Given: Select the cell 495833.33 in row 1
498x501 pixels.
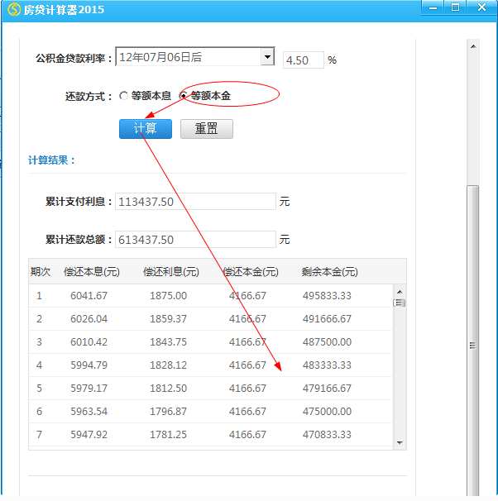Looking at the screenshot, I should click(327, 295).
